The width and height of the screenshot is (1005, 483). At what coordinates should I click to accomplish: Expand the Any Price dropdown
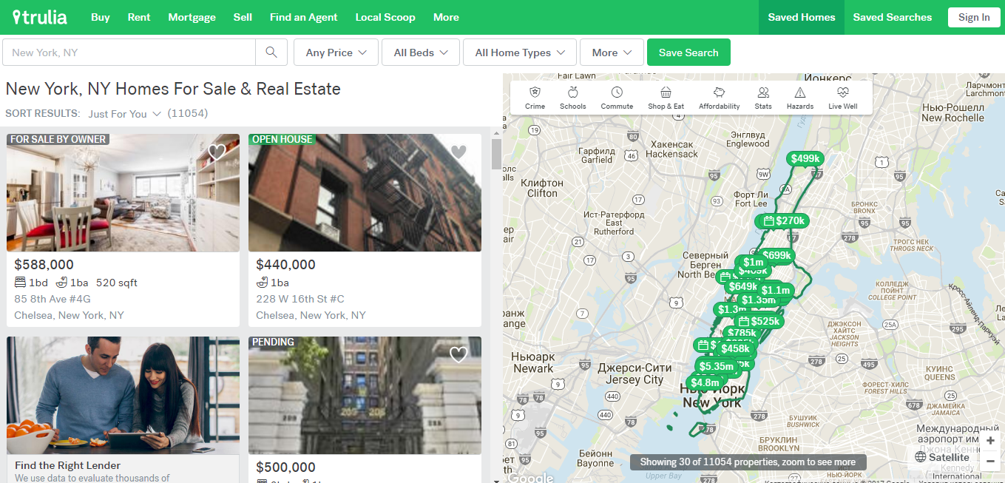point(336,53)
